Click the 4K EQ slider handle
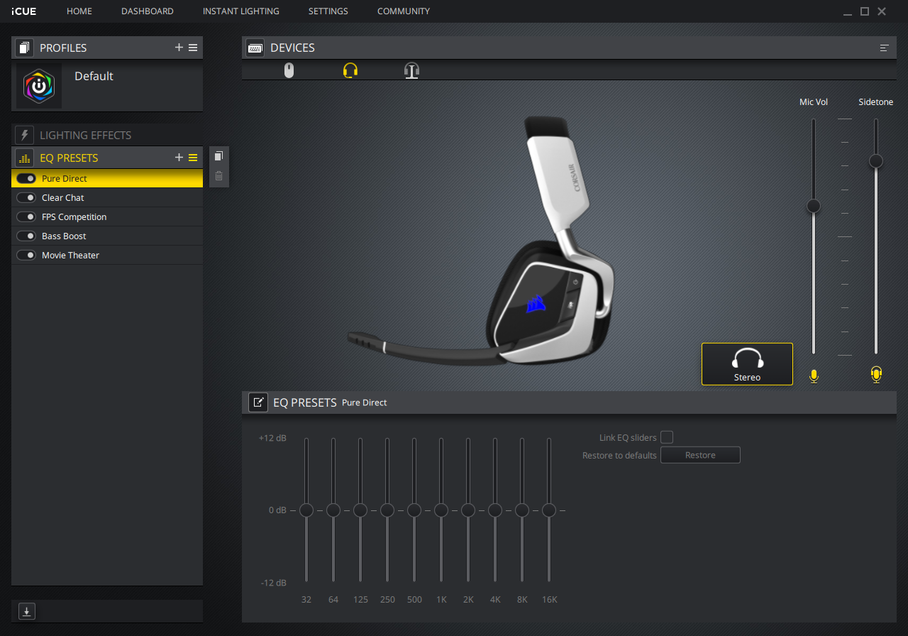This screenshot has width=908, height=636. [x=495, y=510]
